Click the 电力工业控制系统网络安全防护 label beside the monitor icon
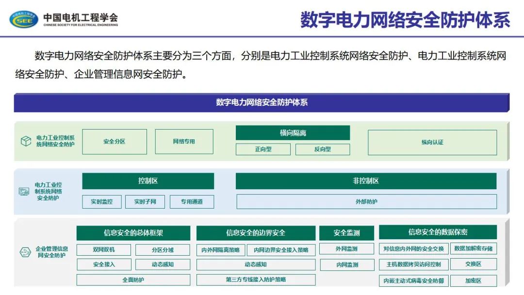This screenshot has width=524, height=295. click(48, 192)
